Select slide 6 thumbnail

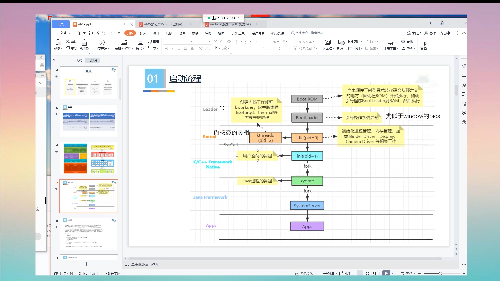point(89,158)
